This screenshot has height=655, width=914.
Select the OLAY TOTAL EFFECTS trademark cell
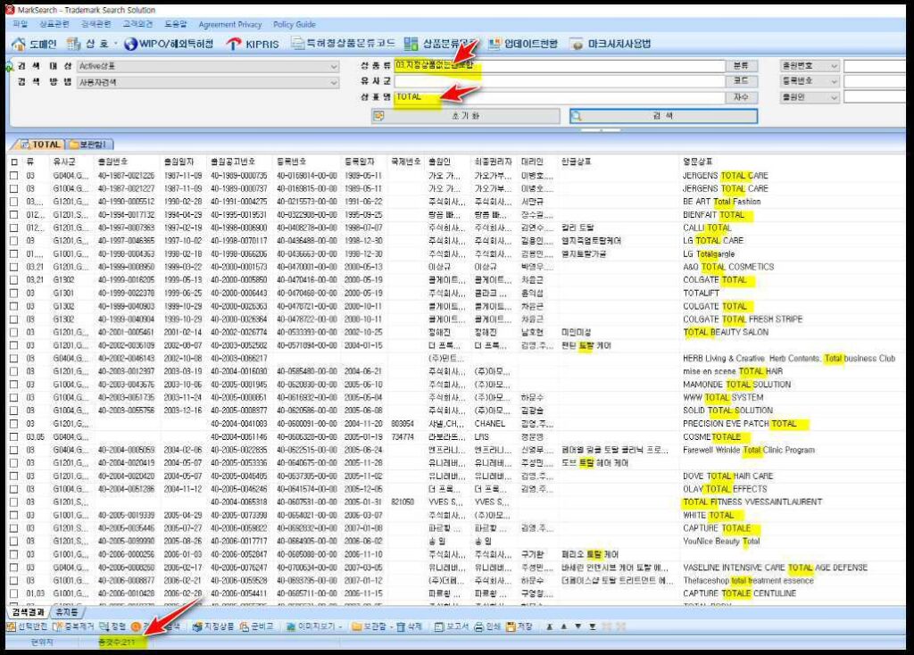pyautogui.click(x=725, y=489)
